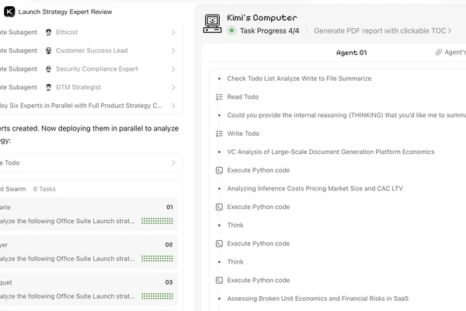Screen dimensions: 466x311
Task: Click the Write Todo checklist icon
Action: pos(219,134)
